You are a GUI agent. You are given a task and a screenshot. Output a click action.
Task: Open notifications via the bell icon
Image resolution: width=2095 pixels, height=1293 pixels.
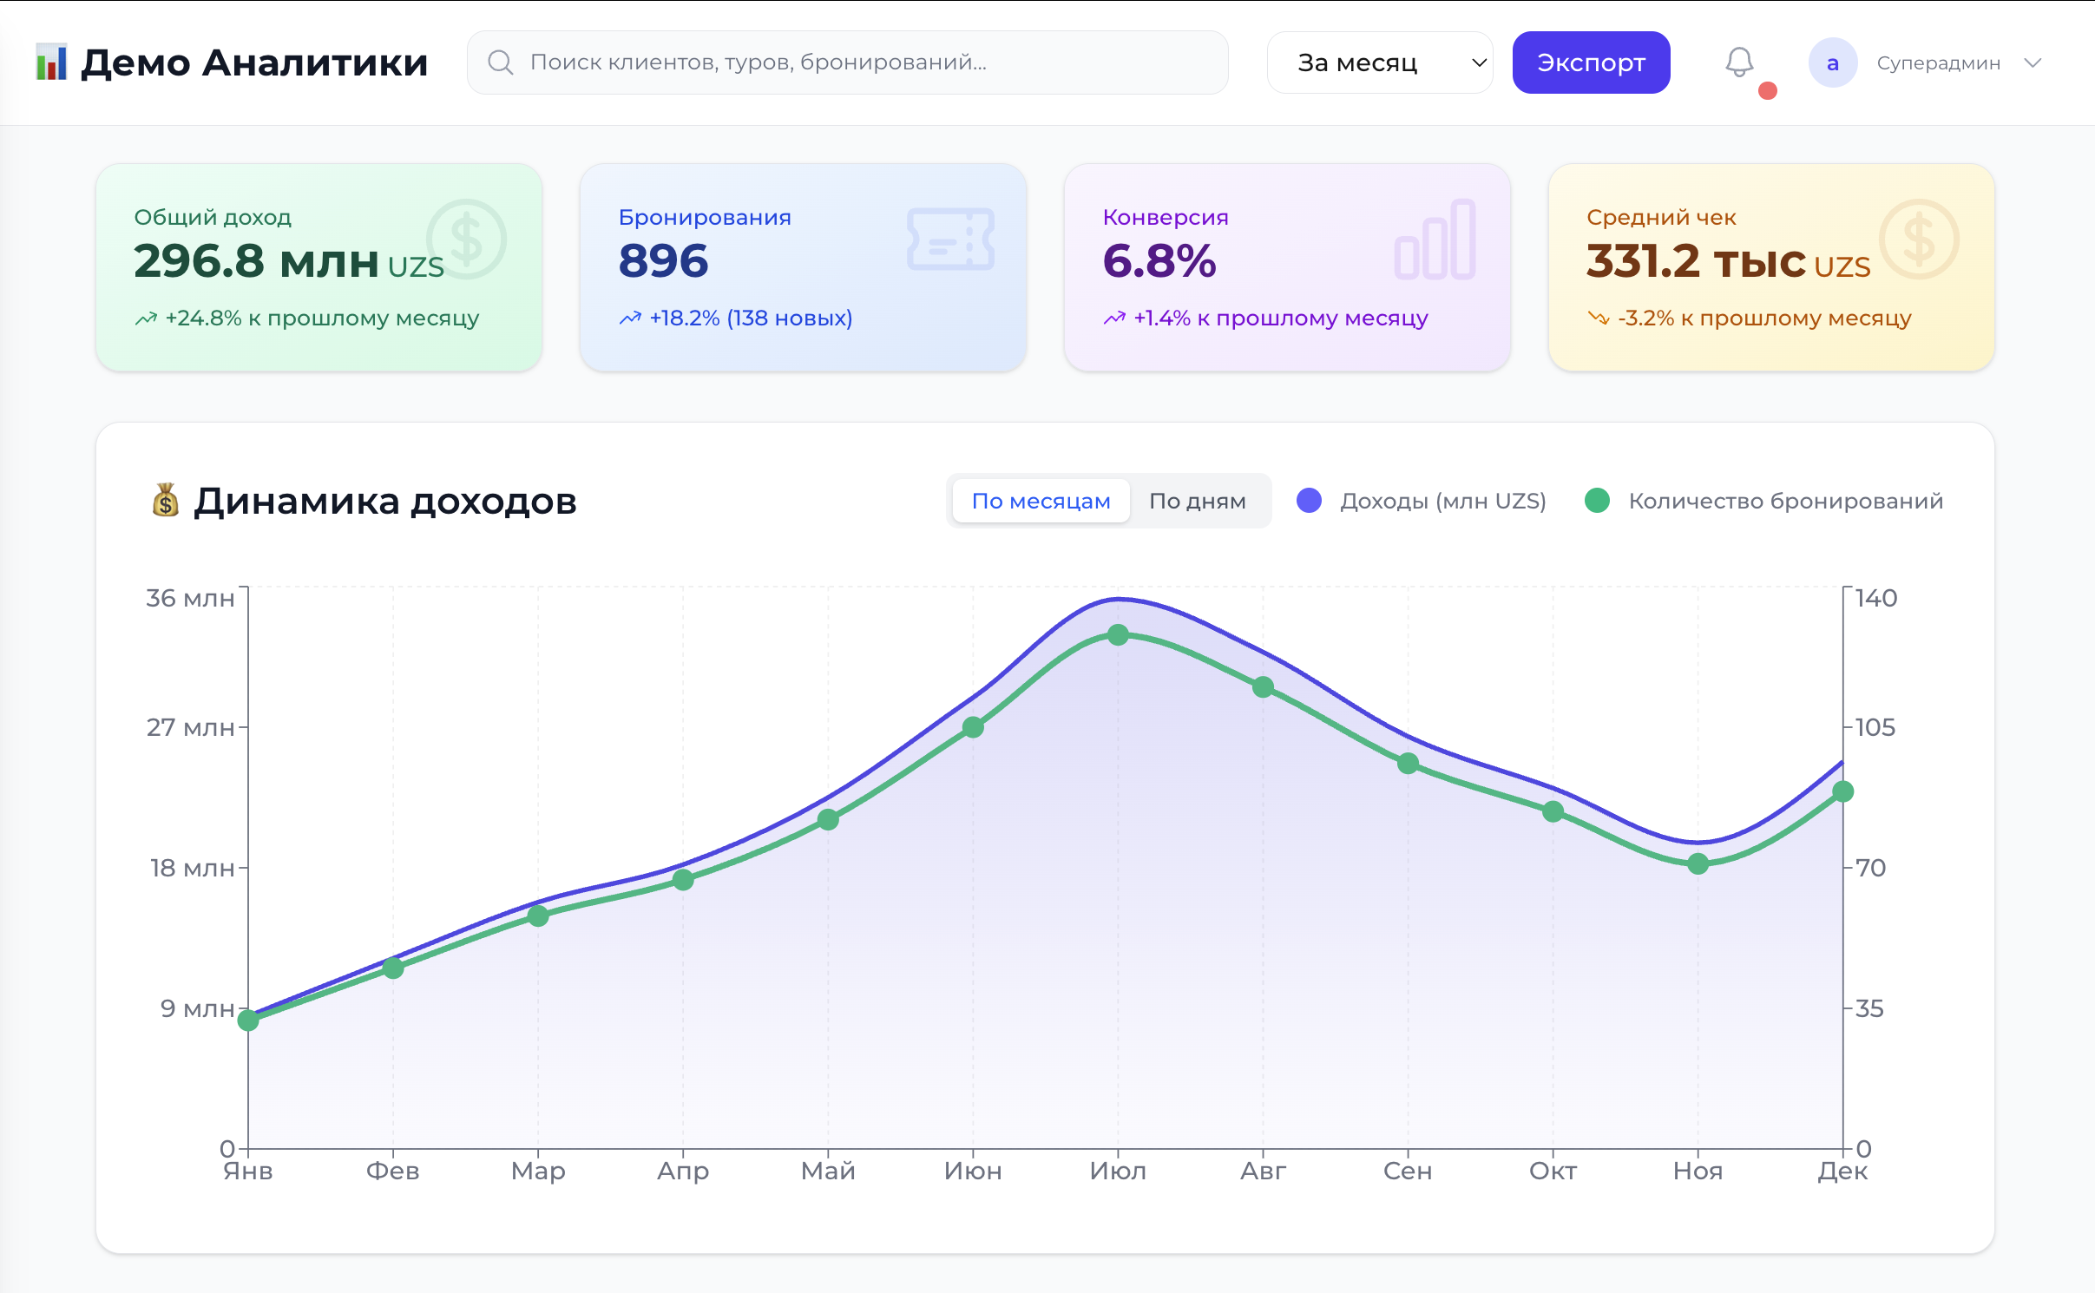1738,62
